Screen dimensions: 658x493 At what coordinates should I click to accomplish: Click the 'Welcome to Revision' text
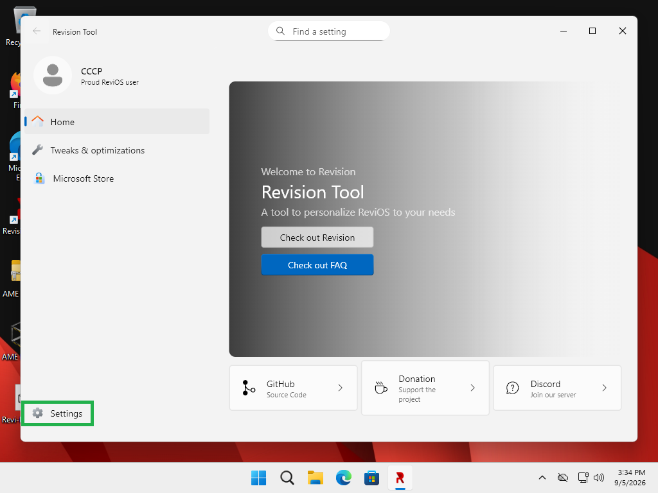pos(308,172)
